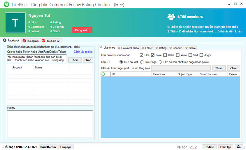Open the Follow tab

(147, 48)
